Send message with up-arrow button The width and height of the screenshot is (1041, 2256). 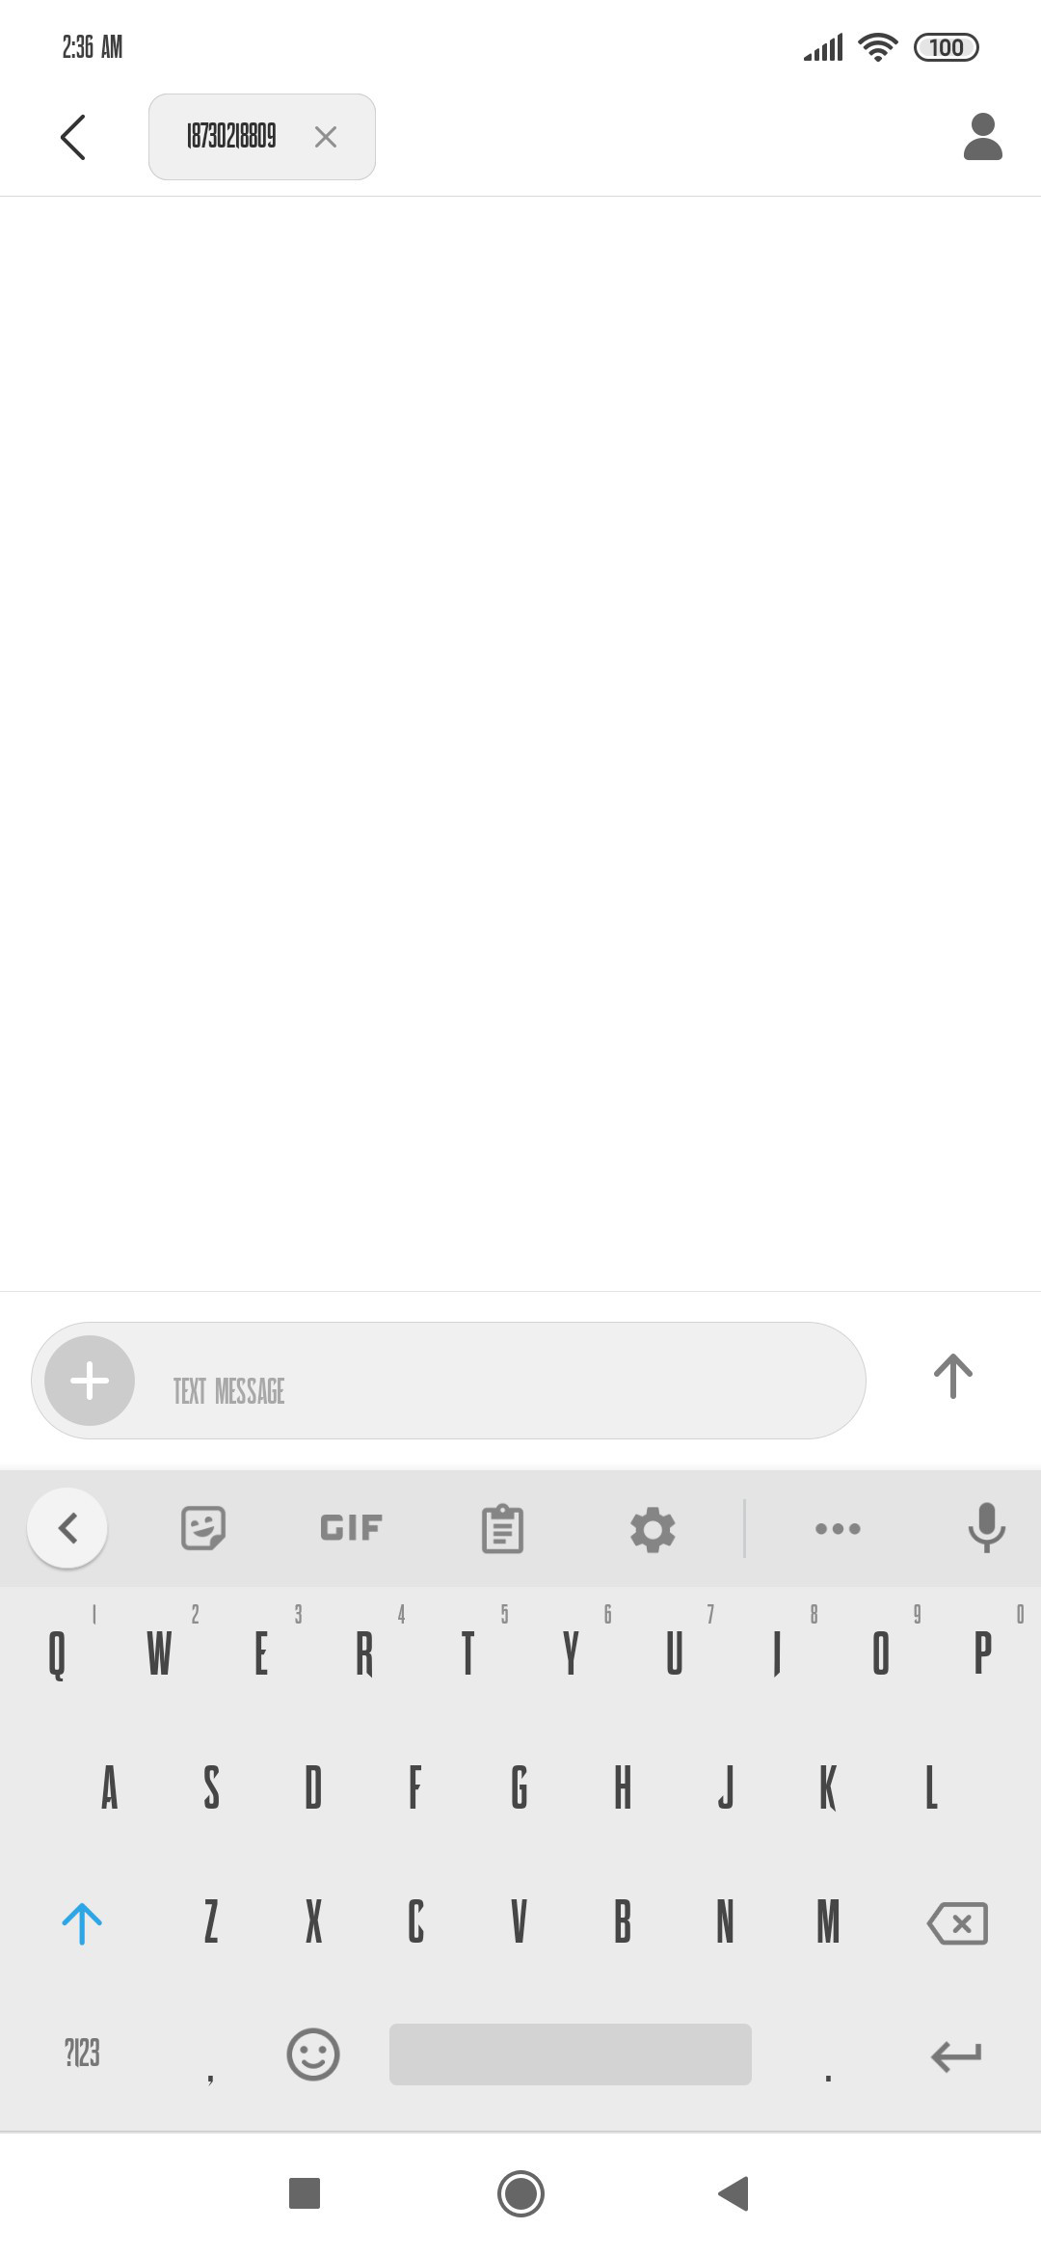pyautogui.click(x=953, y=1377)
